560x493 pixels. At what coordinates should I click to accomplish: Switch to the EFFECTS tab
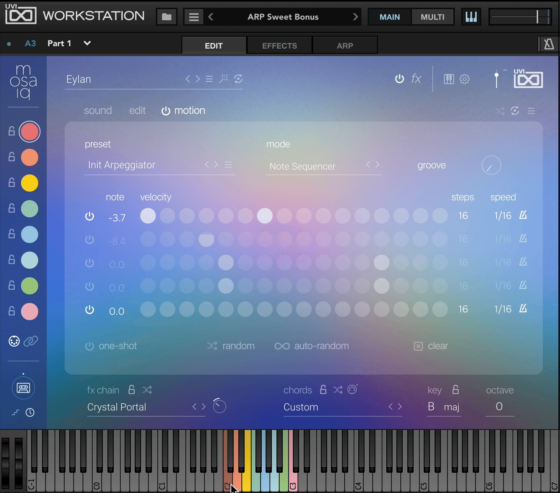click(280, 46)
